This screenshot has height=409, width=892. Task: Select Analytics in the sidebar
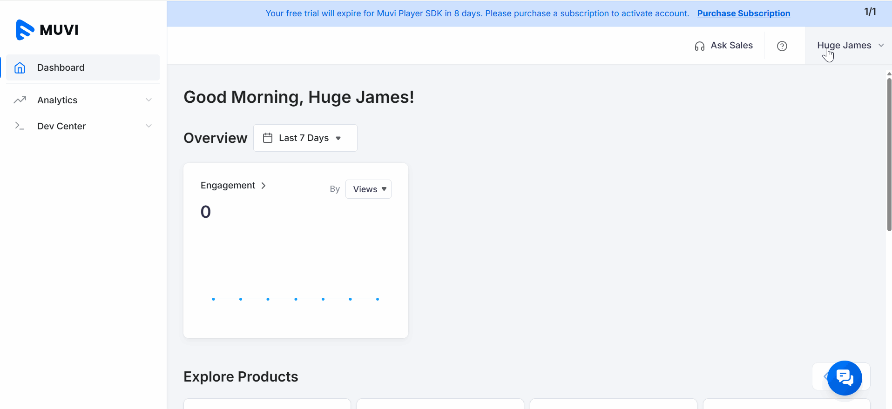(x=57, y=100)
